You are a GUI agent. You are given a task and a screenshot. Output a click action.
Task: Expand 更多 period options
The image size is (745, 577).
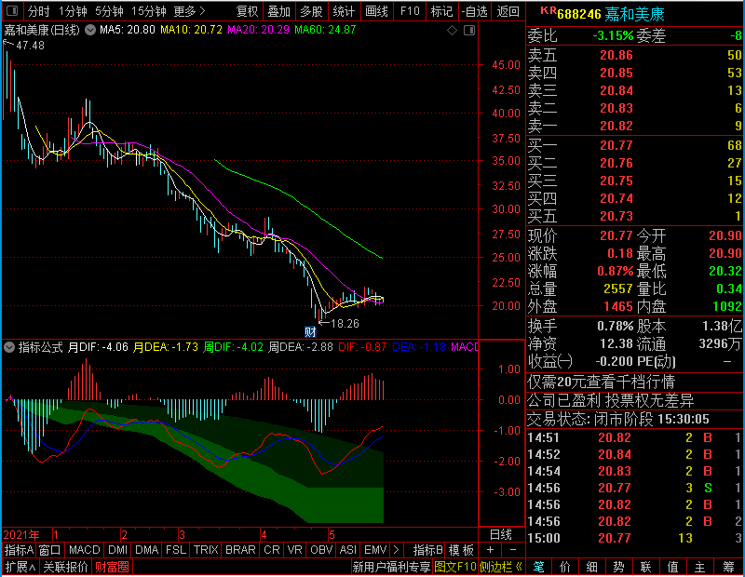tap(189, 11)
